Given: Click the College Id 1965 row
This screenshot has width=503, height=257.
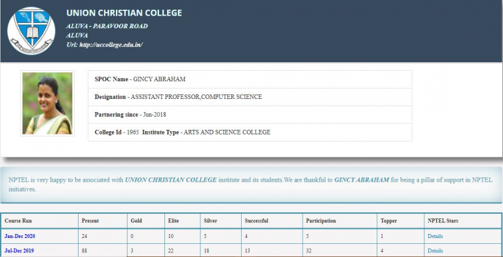Looking at the screenshot, I should 250,132.
